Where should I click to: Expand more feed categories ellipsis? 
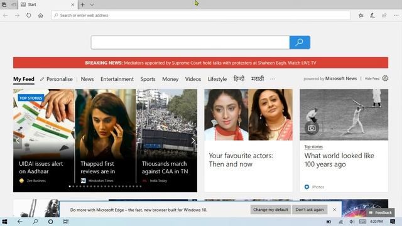pyautogui.click(x=273, y=79)
